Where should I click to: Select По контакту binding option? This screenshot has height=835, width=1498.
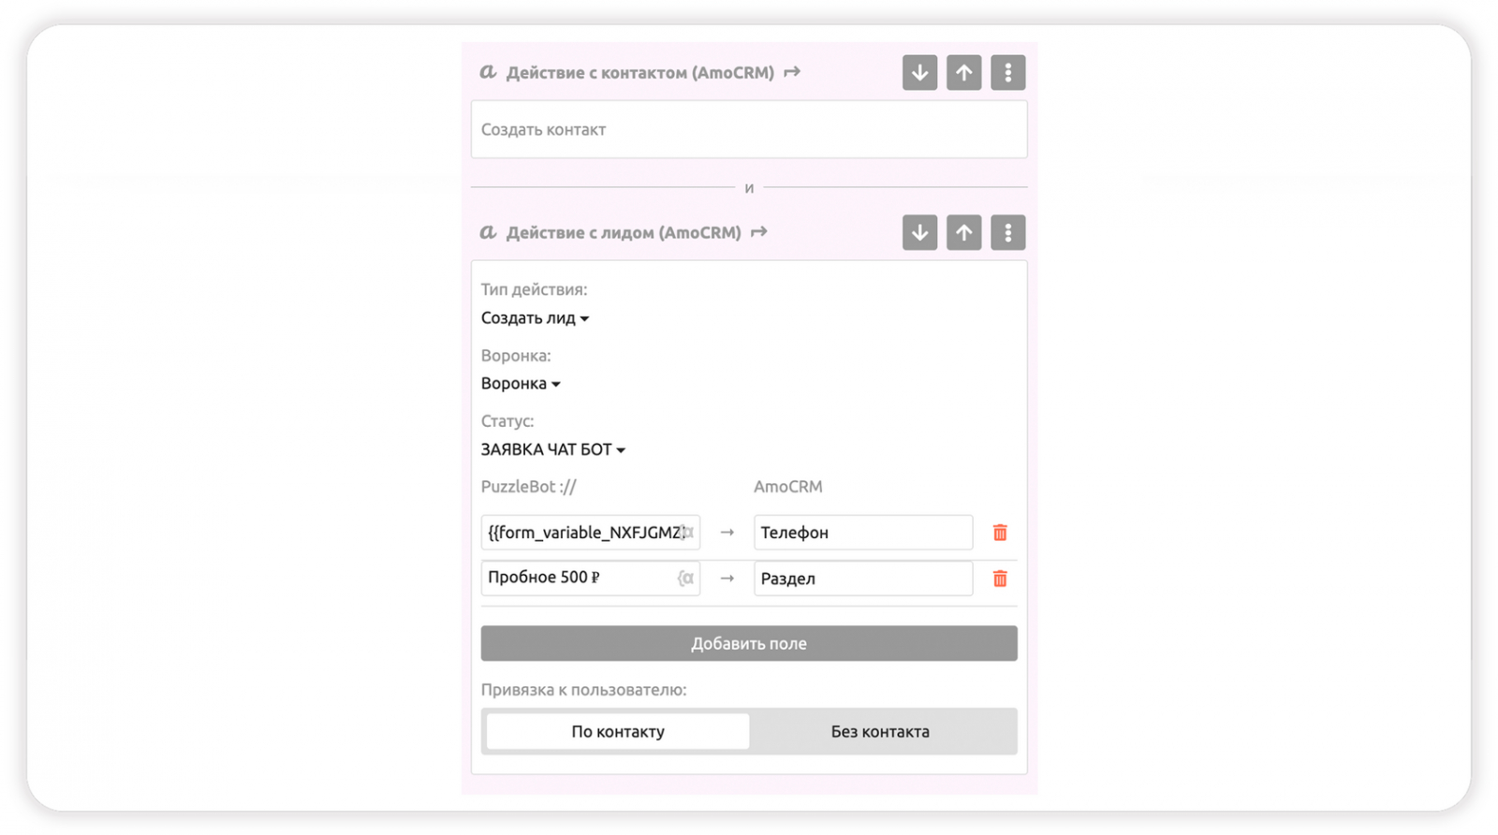[x=618, y=732]
